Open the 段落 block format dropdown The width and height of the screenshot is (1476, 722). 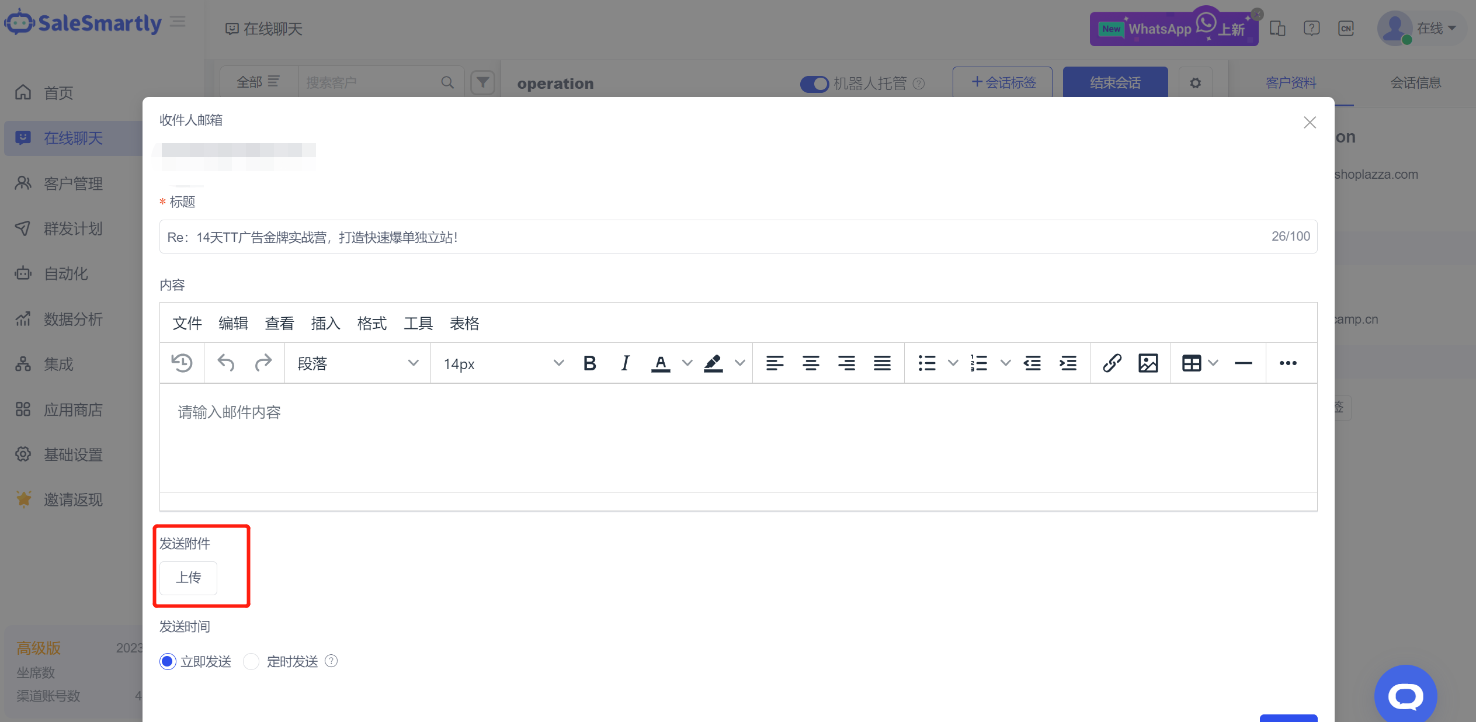coord(357,363)
